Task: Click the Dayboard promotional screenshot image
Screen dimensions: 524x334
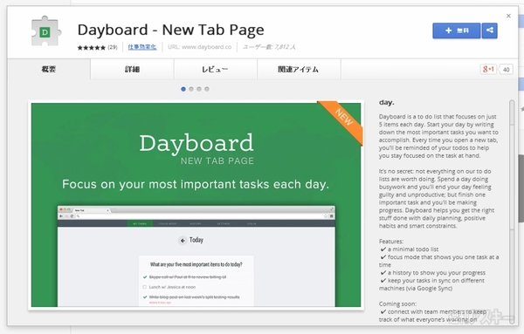Action: (196, 205)
